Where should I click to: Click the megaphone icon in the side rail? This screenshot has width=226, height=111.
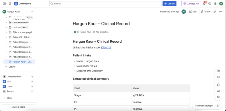pyautogui.click(x=218, y=97)
